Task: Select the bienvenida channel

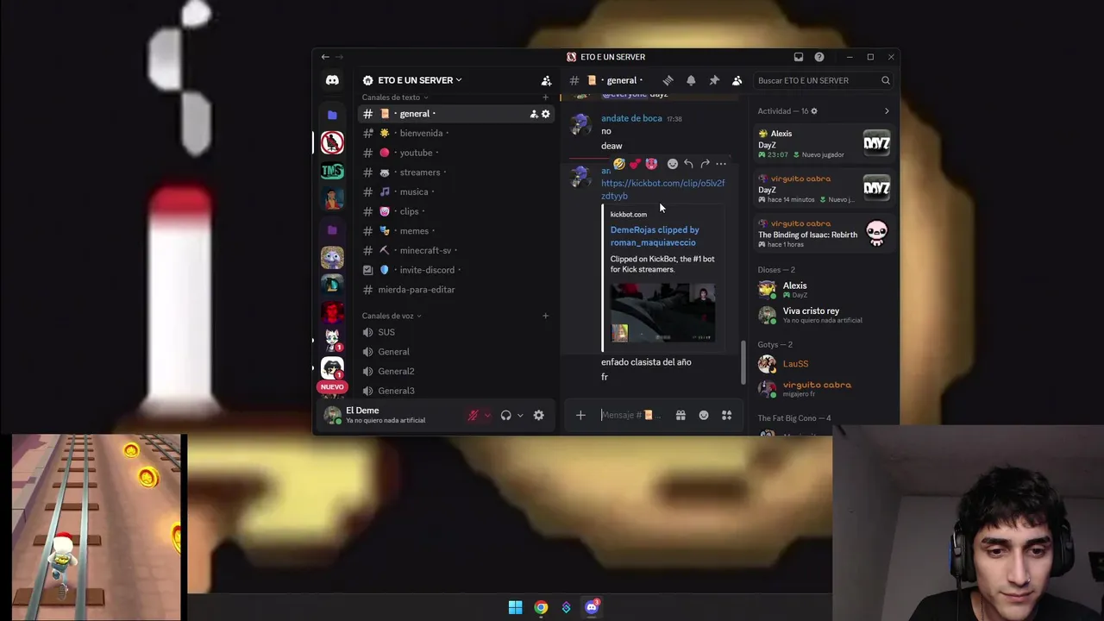Action: coord(455,133)
